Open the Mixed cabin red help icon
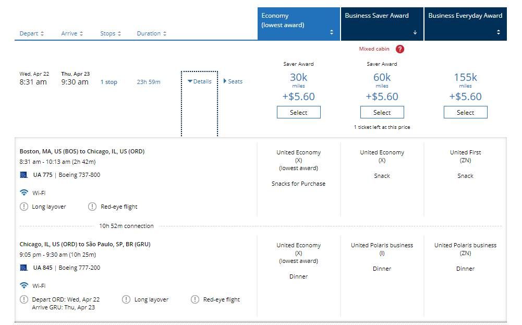This screenshot has height=325, width=522. [400, 49]
